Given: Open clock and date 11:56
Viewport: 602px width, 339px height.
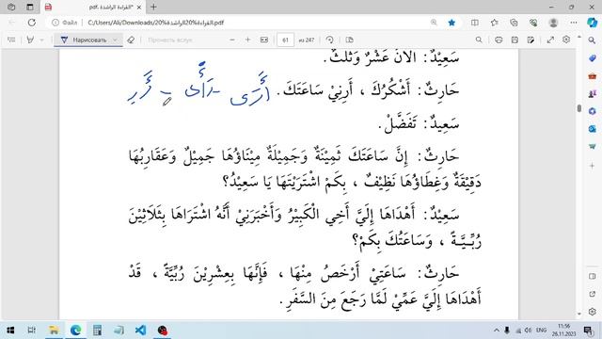Looking at the screenshot, I should pos(564,331).
